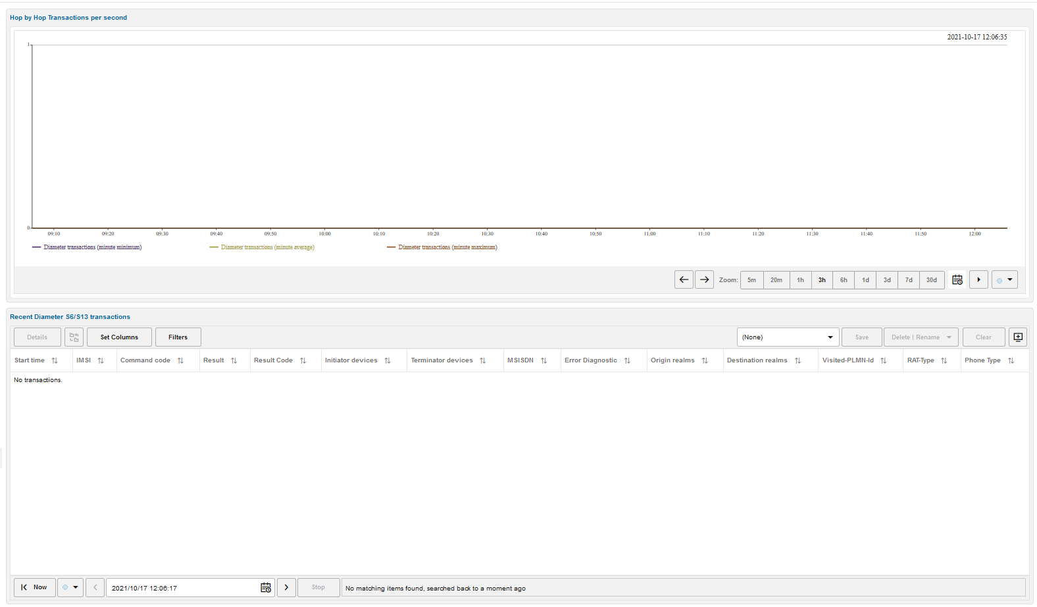Click the icon next to Details
Viewport: 1037px width, 607px height.
coord(74,337)
